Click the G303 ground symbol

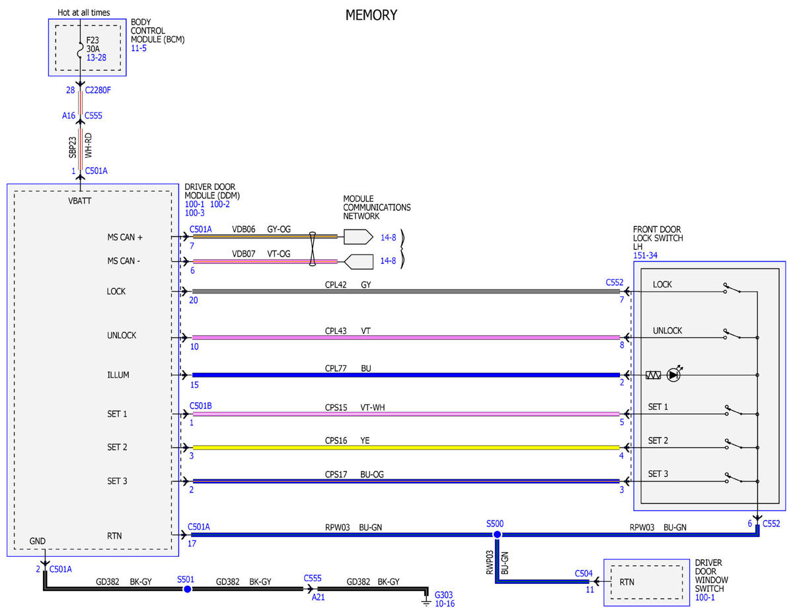click(426, 600)
